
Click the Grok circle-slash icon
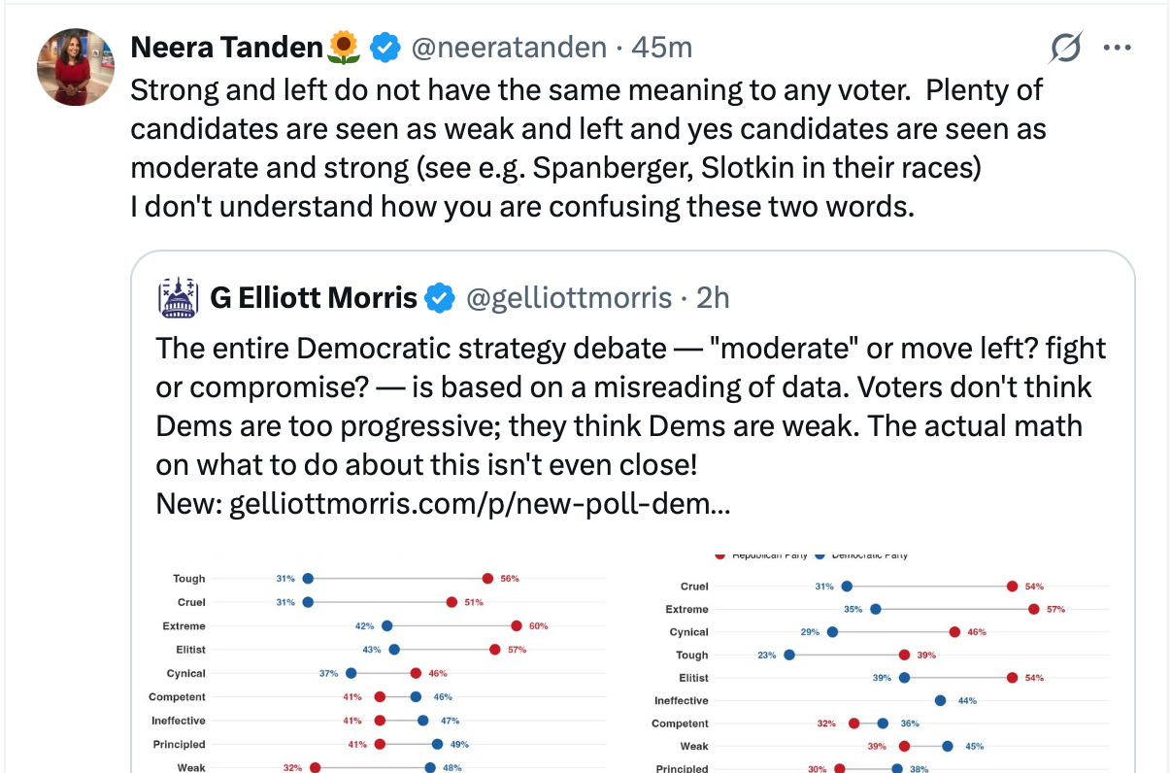[x=1065, y=48]
